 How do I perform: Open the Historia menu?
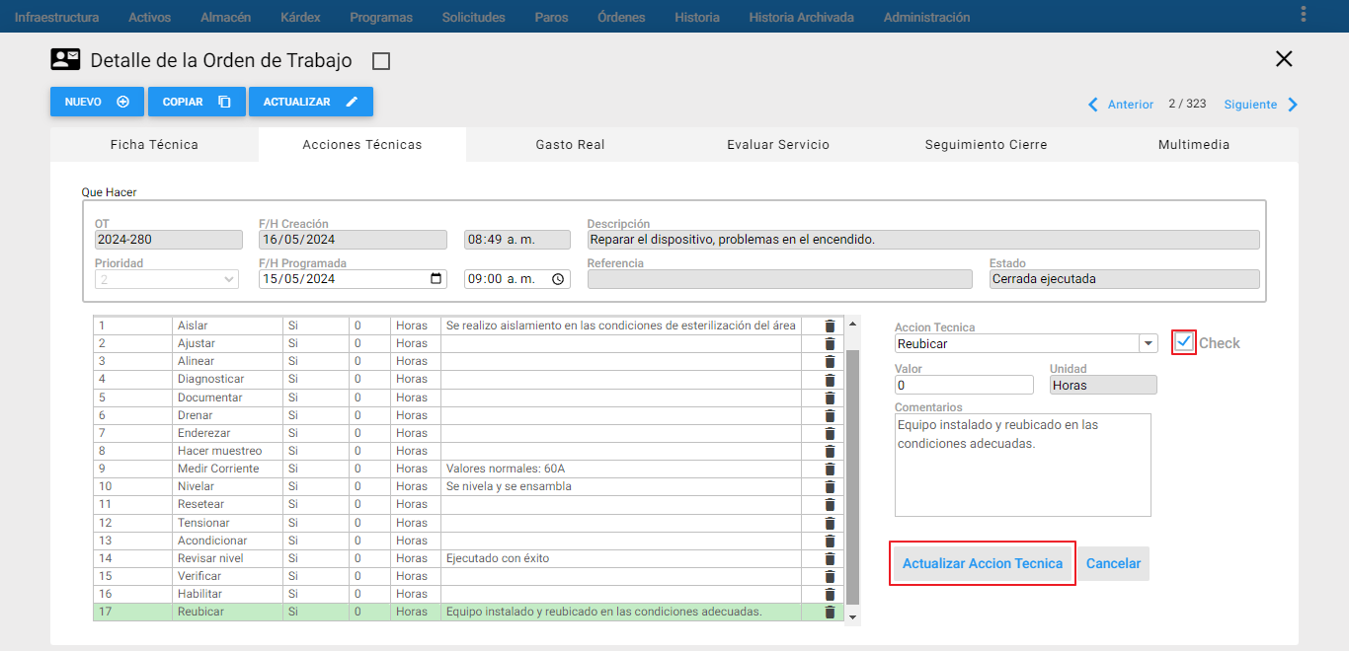697,17
